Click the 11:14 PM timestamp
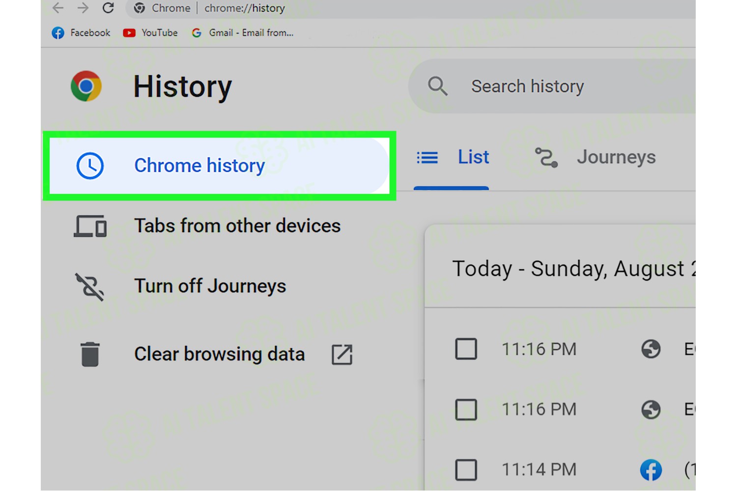737x491 pixels. pos(539,470)
